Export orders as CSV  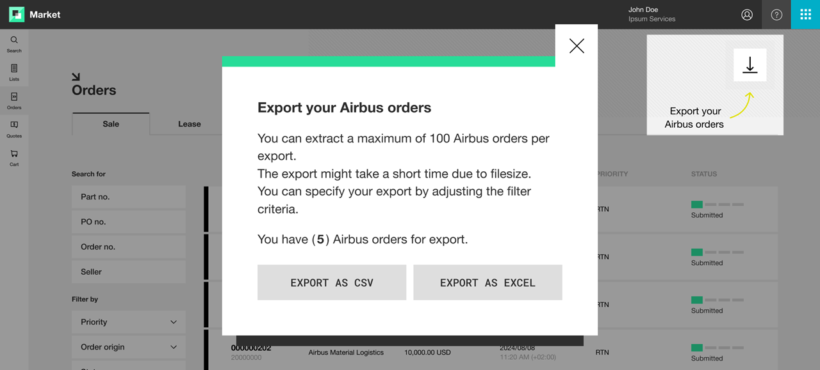[x=332, y=282]
